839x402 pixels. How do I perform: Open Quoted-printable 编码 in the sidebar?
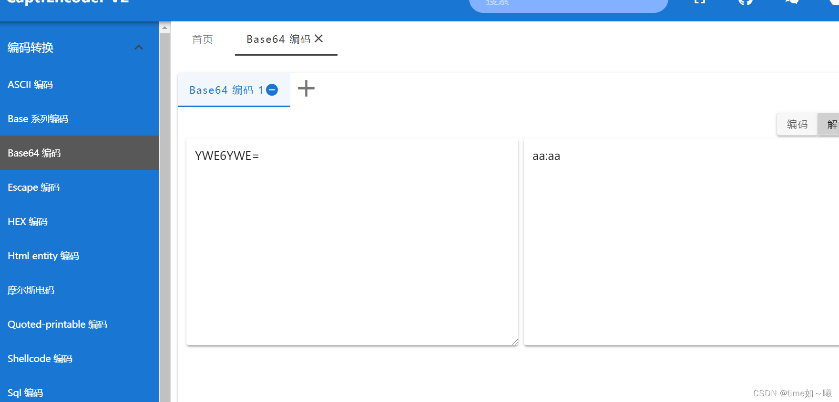click(x=79, y=324)
